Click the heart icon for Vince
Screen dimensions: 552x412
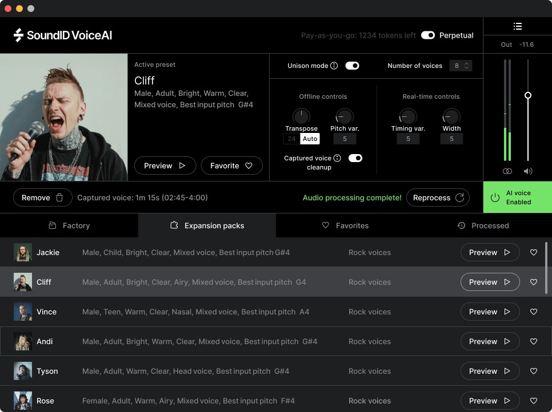(534, 312)
